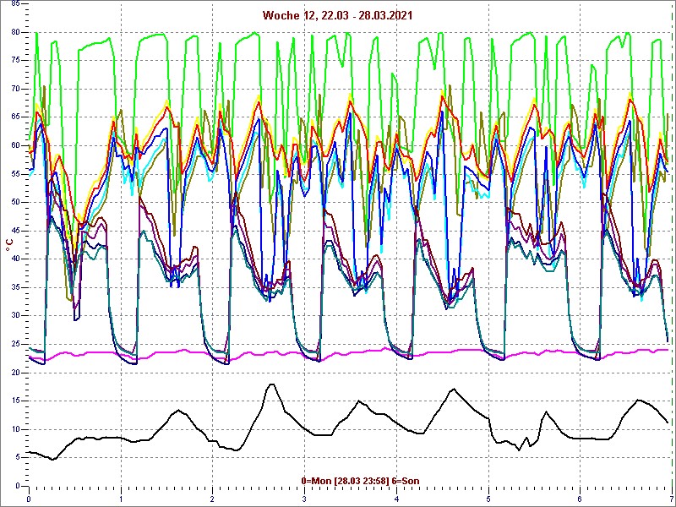
Task: Click the y-axis value "70"
Action: click(15, 90)
